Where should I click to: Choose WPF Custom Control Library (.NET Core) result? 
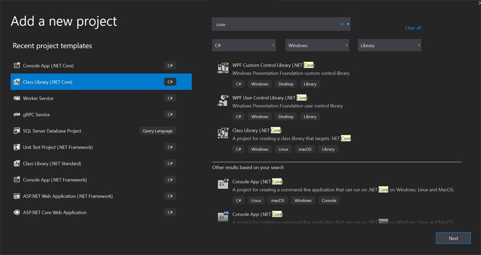(273, 65)
